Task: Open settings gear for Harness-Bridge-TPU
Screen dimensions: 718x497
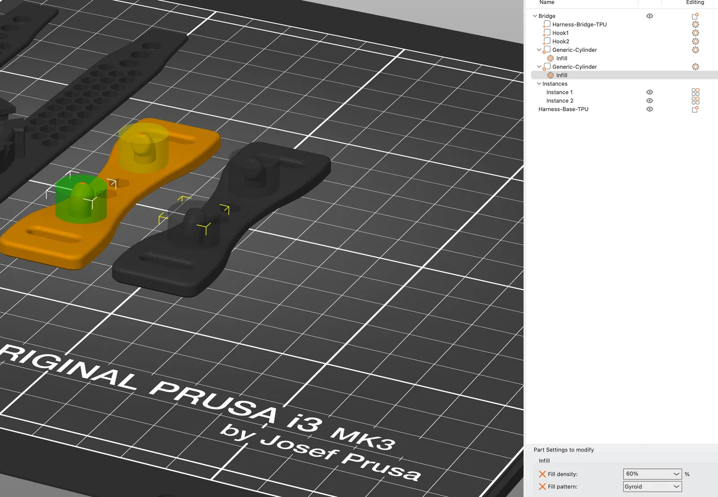Action: click(695, 24)
